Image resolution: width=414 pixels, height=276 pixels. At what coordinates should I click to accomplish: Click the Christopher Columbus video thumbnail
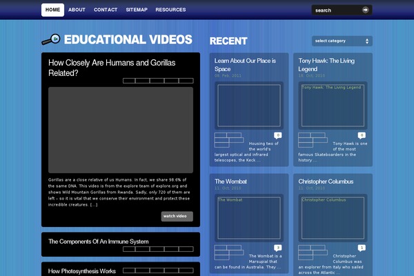pos(333,218)
